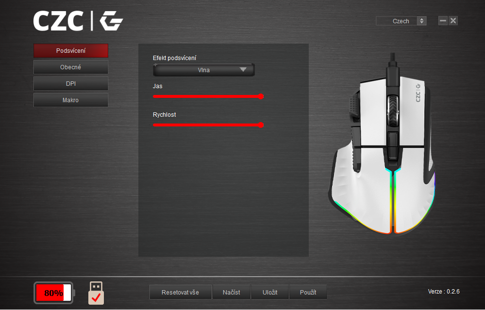
Task: Minimize the CZC application window
Action: pyautogui.click(x=443, y=21)
